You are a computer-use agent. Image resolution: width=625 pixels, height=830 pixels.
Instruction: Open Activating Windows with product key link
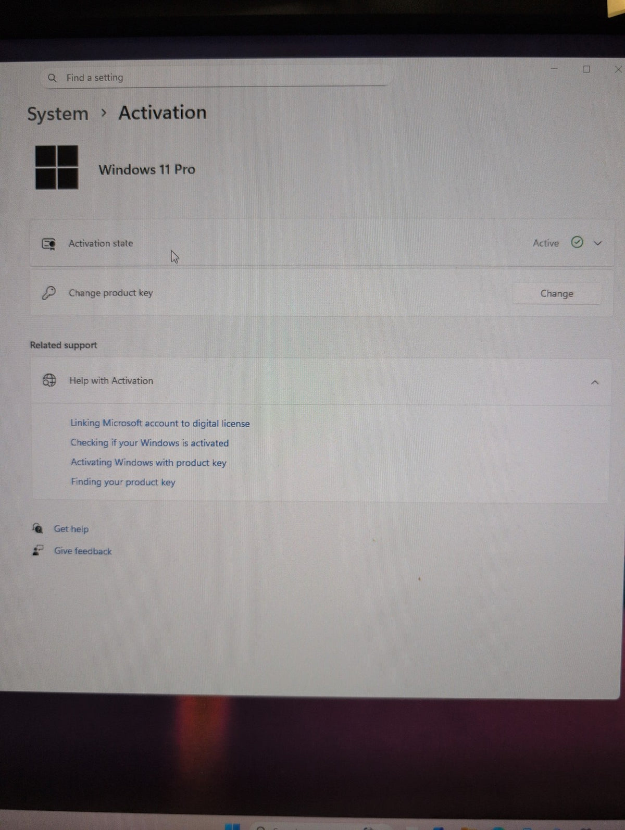pos(148,463)
